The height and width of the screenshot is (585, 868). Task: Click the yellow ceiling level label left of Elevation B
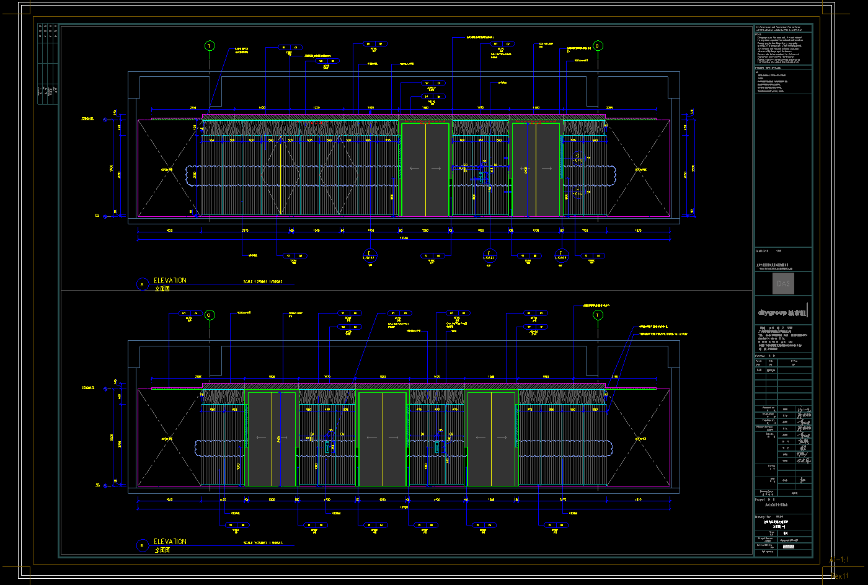pos(87,388)
